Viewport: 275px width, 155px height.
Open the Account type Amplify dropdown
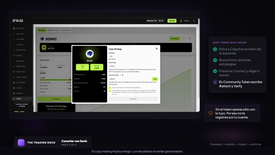point(133,66)
